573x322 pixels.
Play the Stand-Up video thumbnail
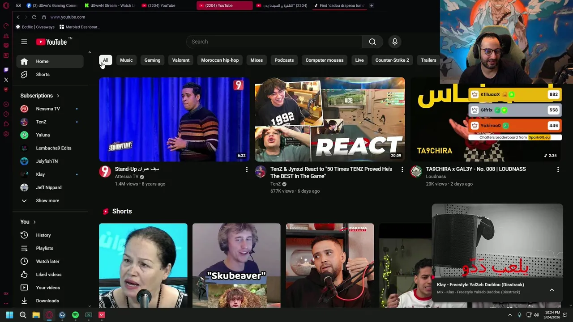click(174, 119)
